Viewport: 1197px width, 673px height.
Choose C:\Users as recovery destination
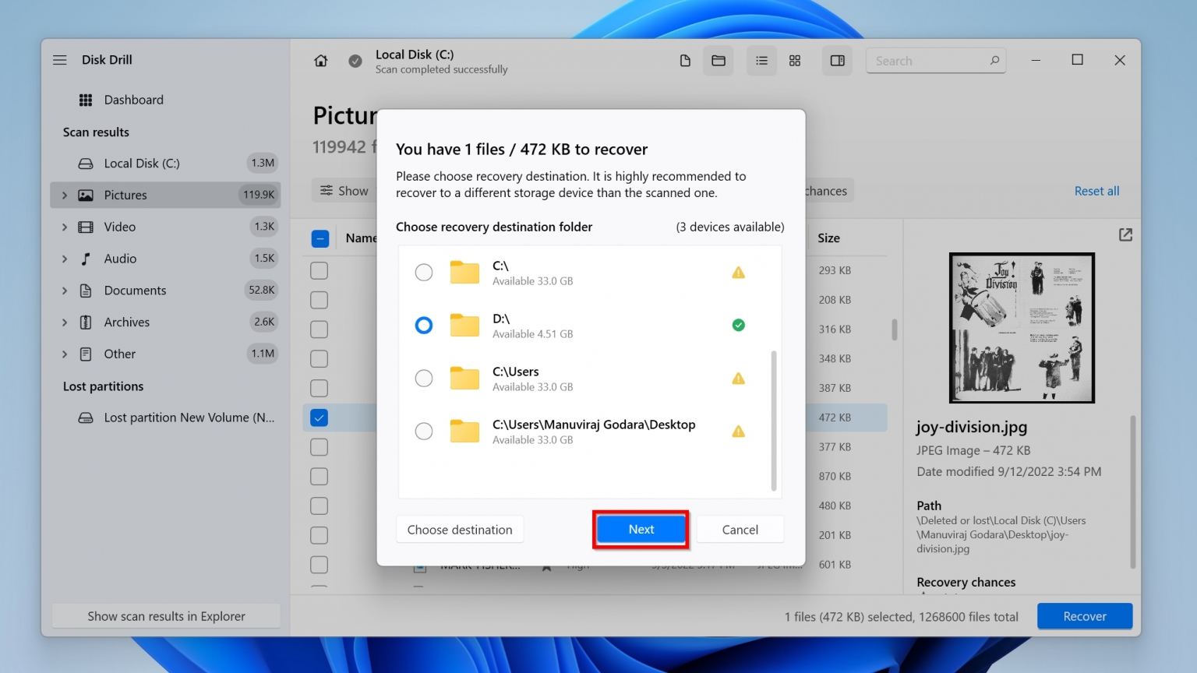(423, 378)
